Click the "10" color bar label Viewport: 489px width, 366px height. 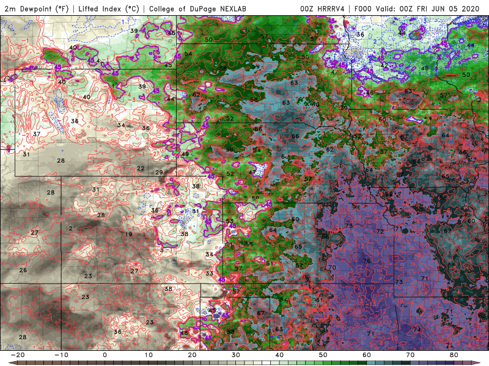[149, 355]
